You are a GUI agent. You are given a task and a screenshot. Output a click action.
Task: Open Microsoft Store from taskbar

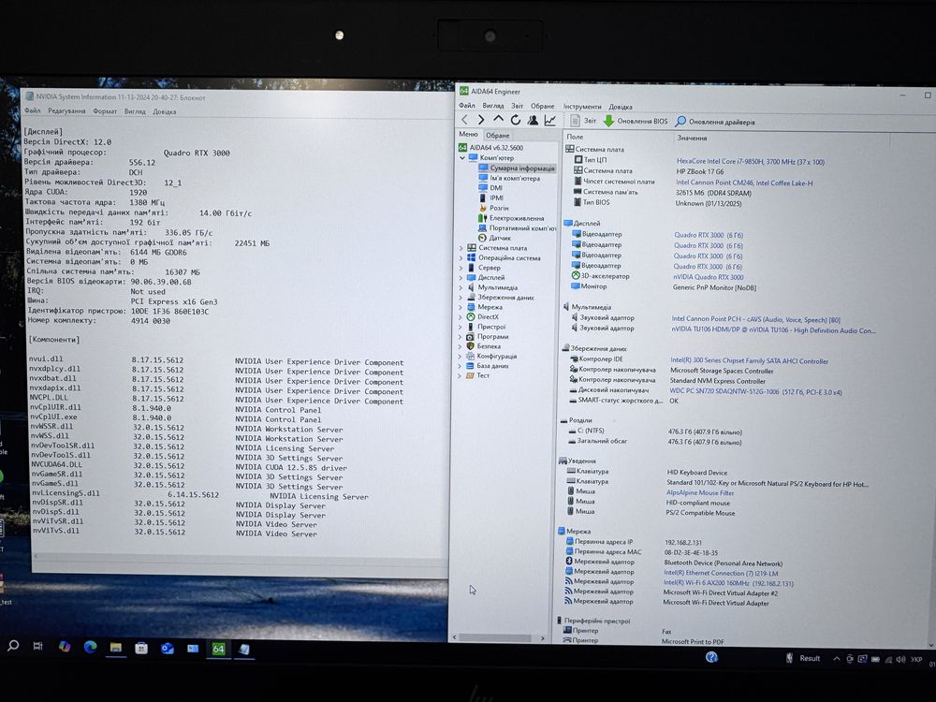tap(141, 649)
